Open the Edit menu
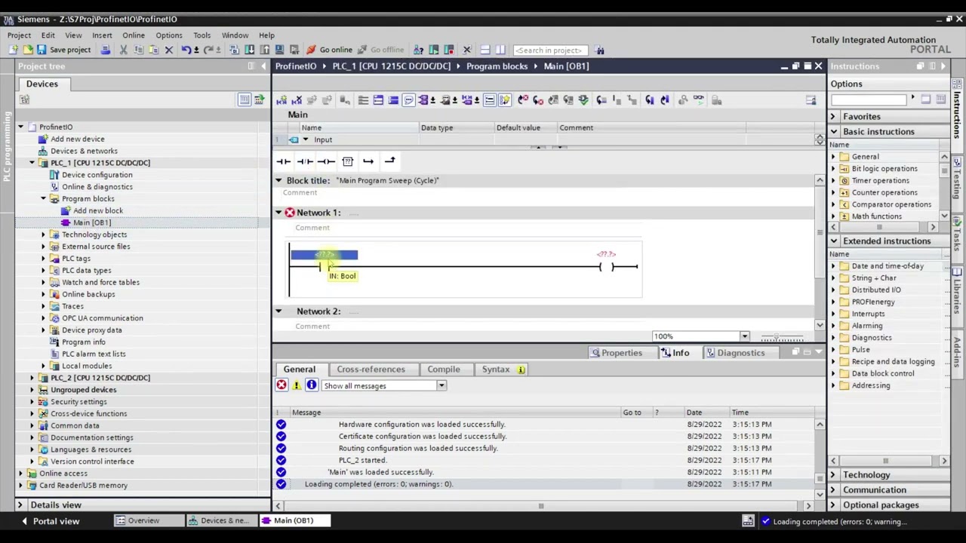The image size is (966, 543). click(48, 35)
